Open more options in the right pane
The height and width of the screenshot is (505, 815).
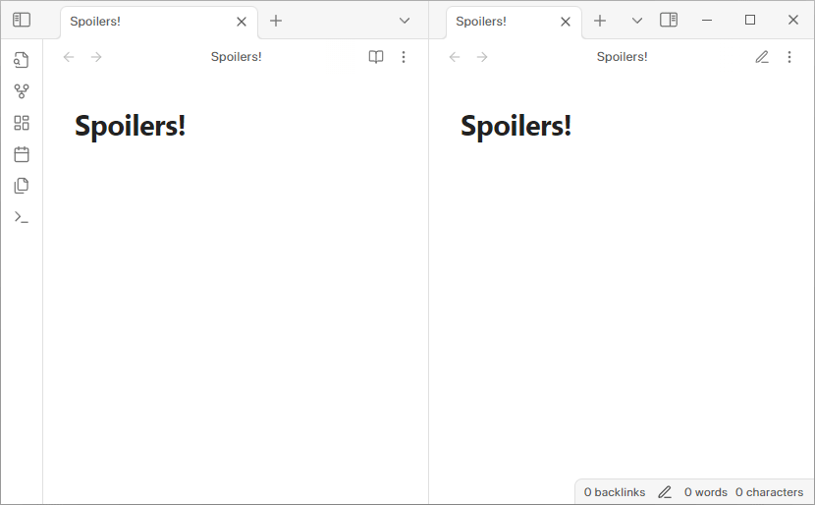pyautogui.click(x=789, y=57)
